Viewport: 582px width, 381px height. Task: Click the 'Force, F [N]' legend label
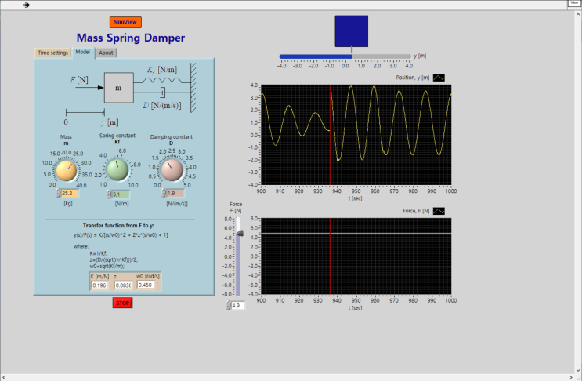(416, 211)
